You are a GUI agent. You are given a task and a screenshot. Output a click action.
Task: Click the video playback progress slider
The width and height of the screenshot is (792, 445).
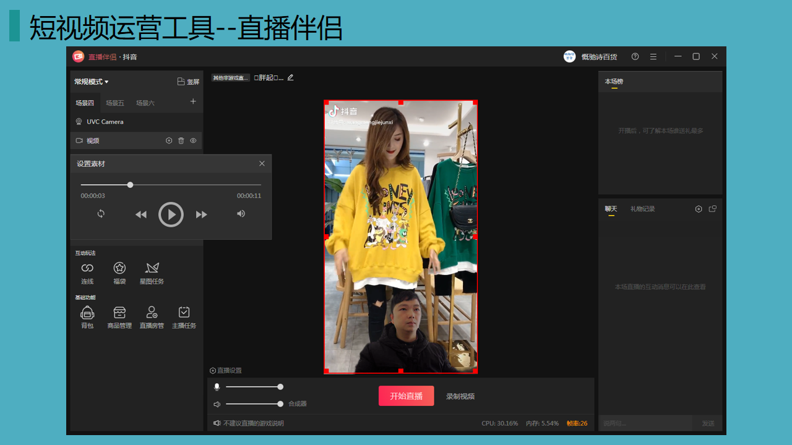171,185
